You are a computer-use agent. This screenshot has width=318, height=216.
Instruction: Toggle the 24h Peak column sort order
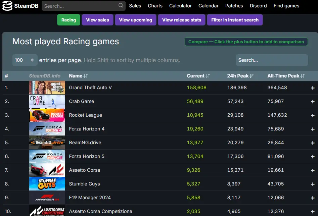[240, 76]
